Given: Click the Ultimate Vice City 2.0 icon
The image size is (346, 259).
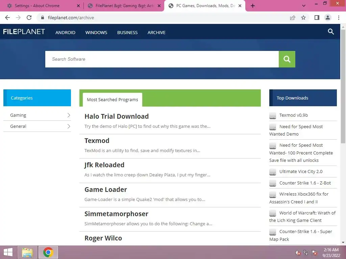Looking at the screenshot, I should click(273, 172).
